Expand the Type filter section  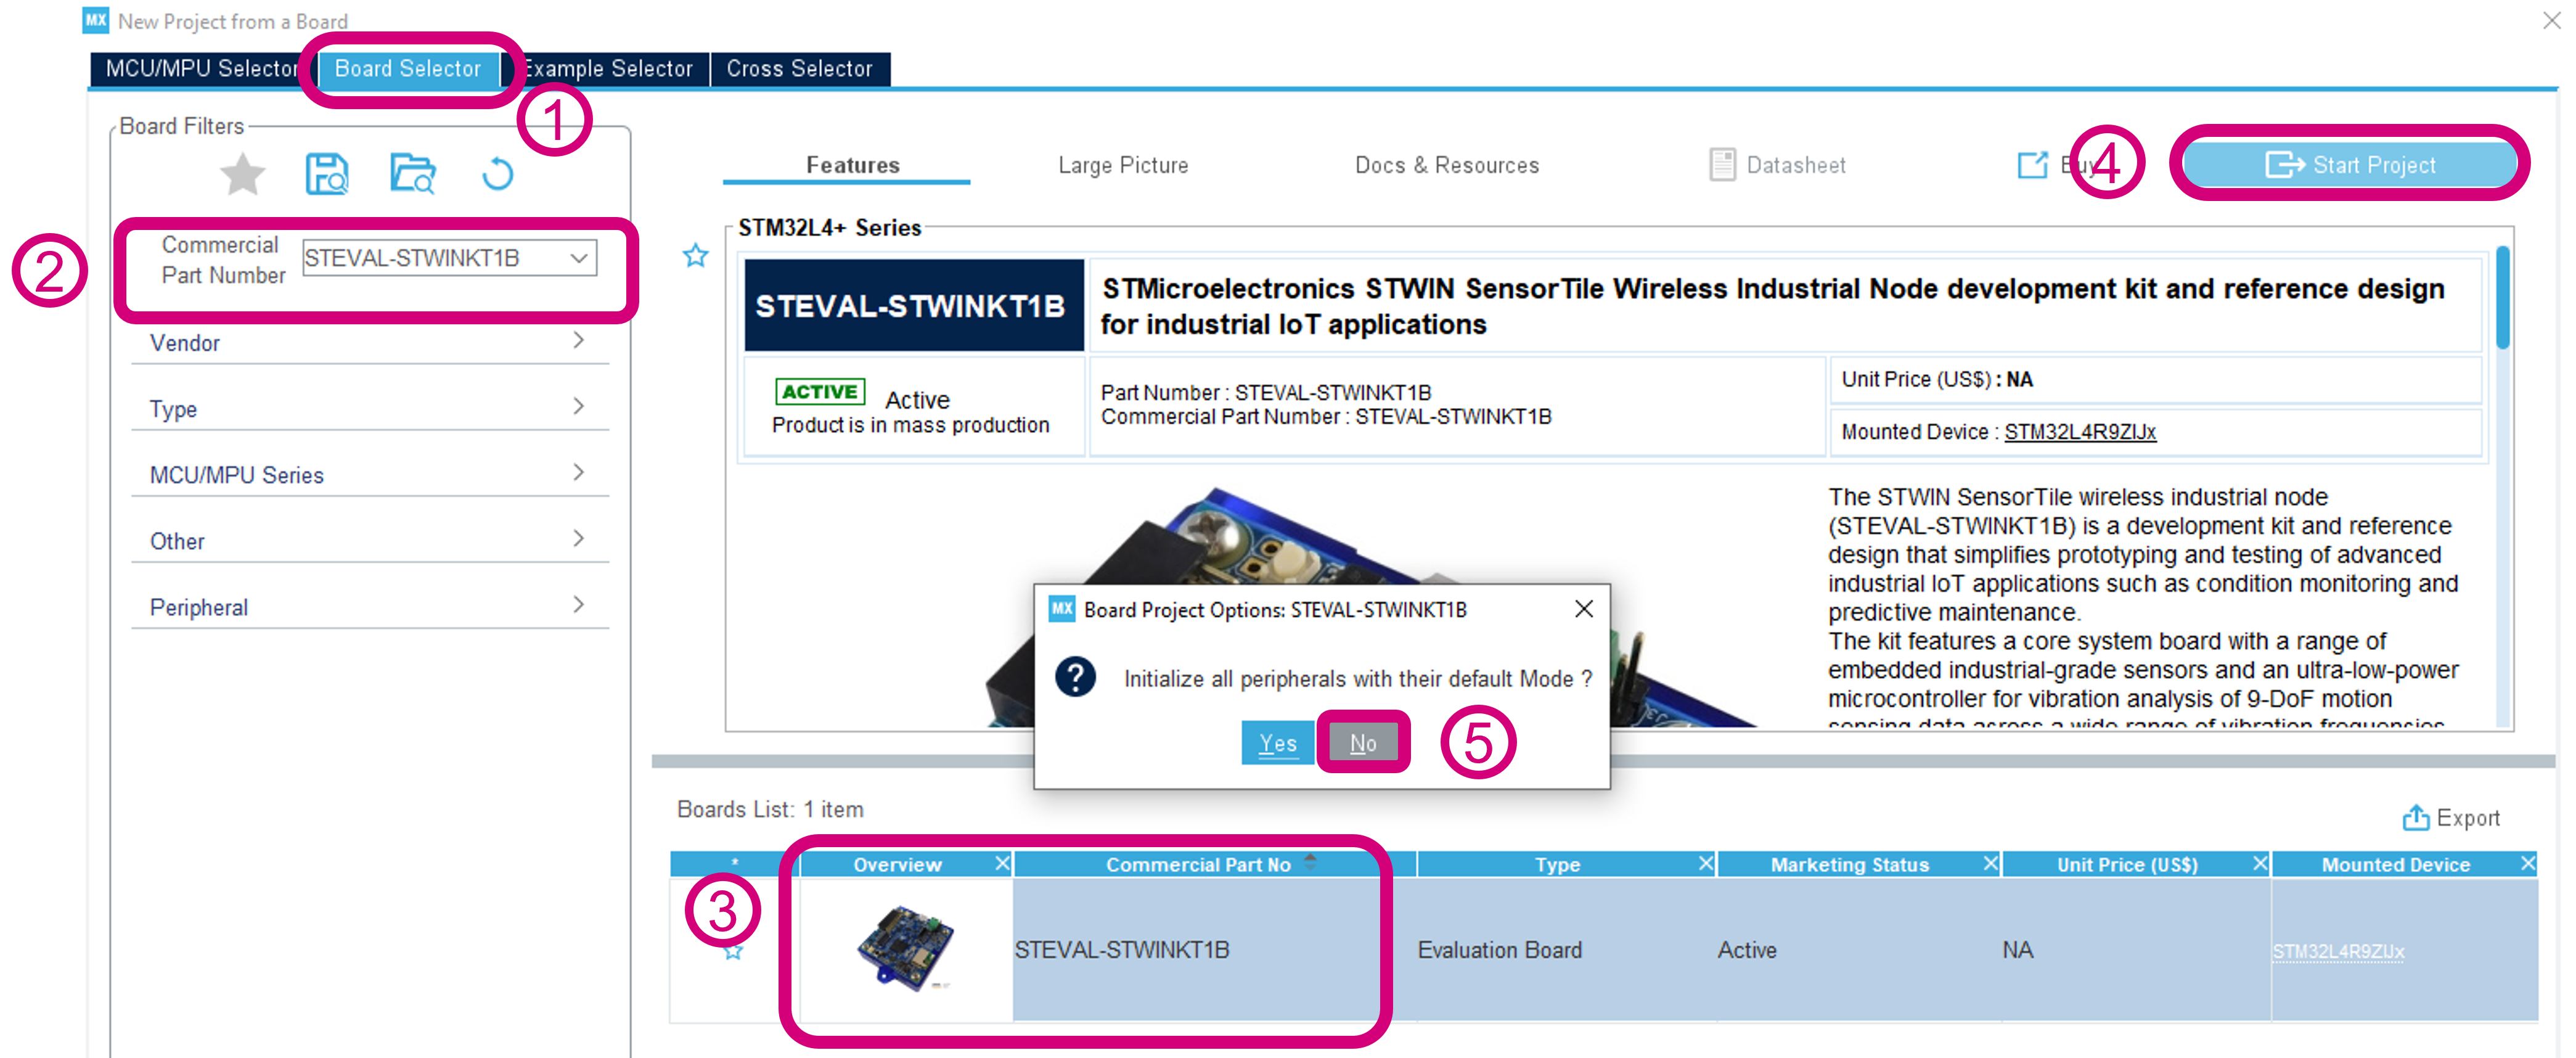(x=370, y=408)
